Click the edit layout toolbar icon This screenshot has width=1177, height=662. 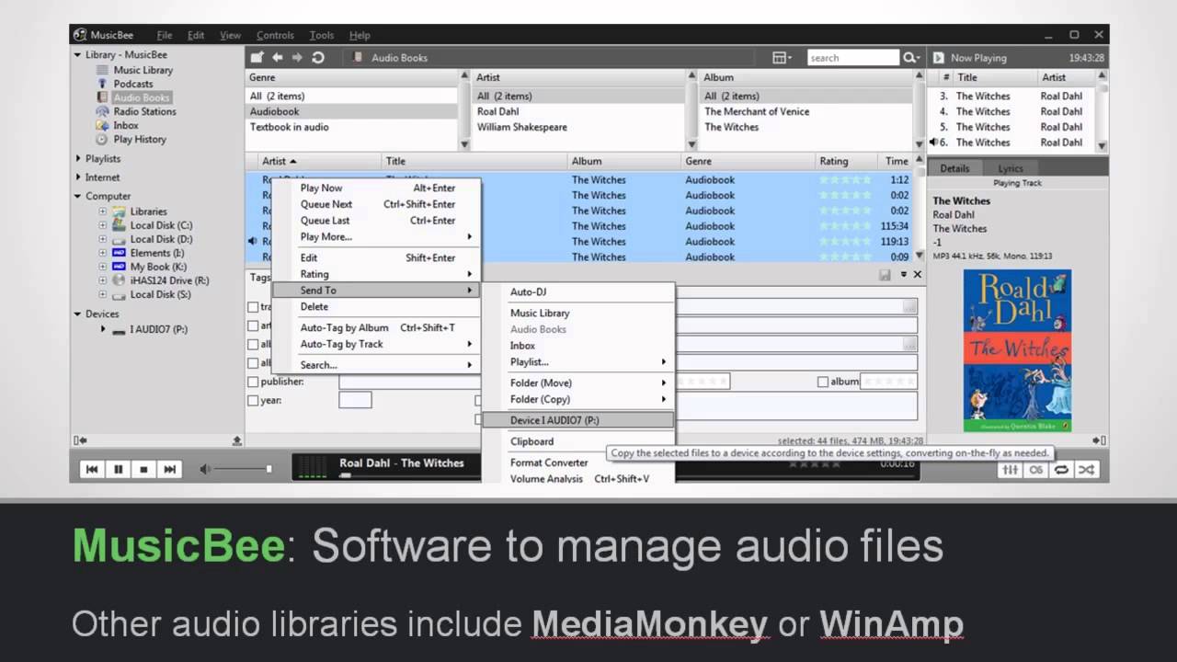(257, 57)
